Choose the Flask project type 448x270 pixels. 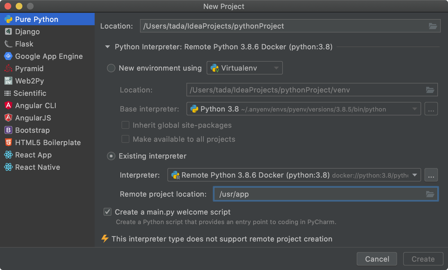[24, 44]
